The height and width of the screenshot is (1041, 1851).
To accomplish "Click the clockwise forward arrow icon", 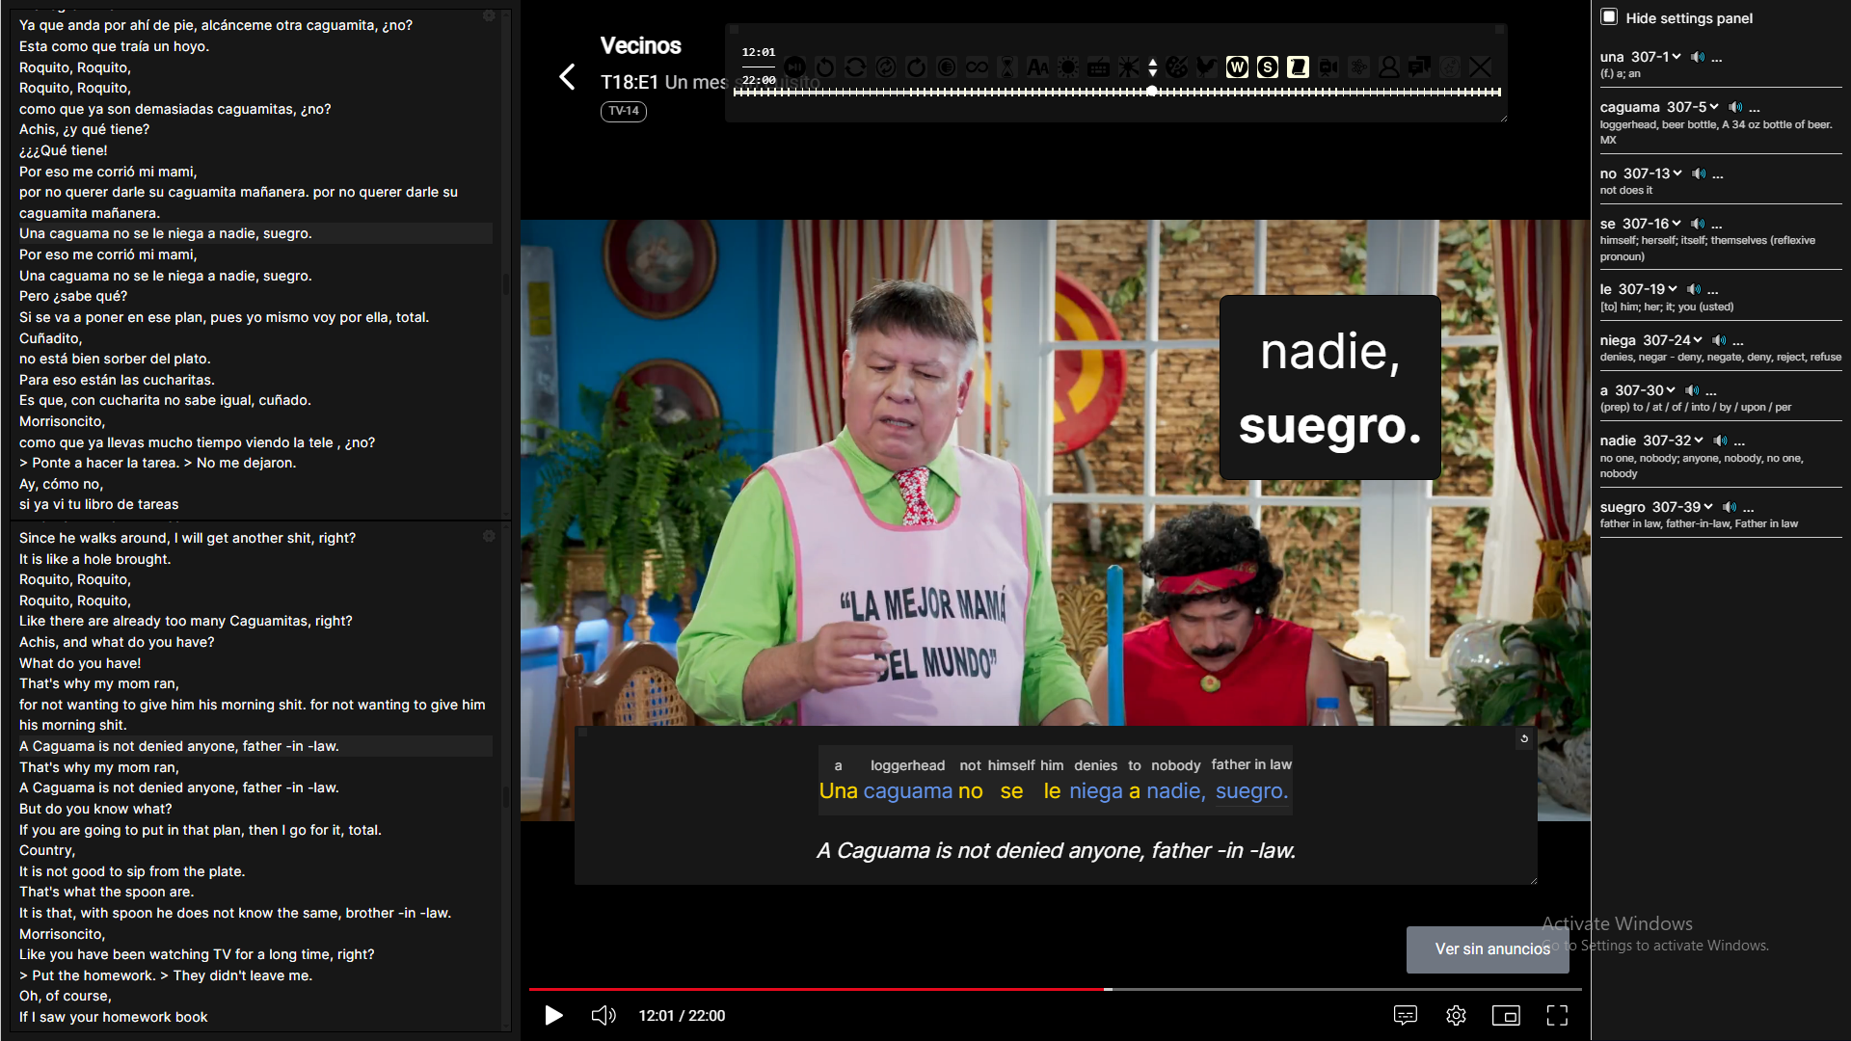I will point(916,67).
